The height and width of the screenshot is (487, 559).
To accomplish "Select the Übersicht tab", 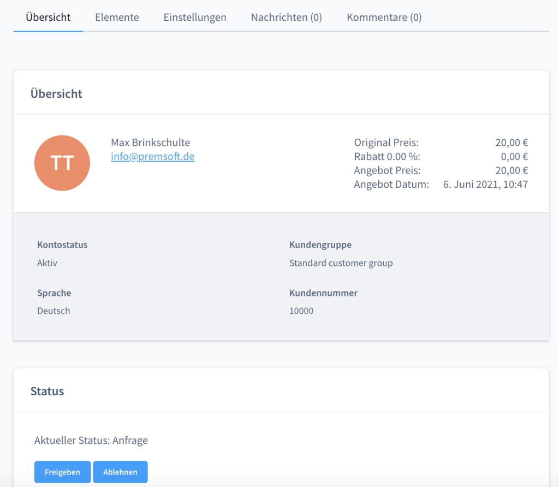I will pos(48,17).
